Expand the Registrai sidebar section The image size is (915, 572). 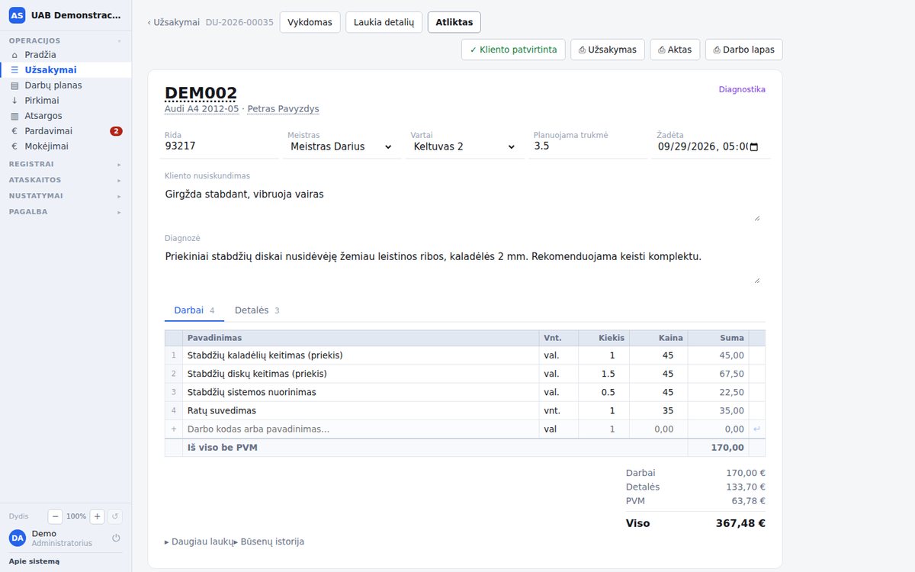pos(66,164)
